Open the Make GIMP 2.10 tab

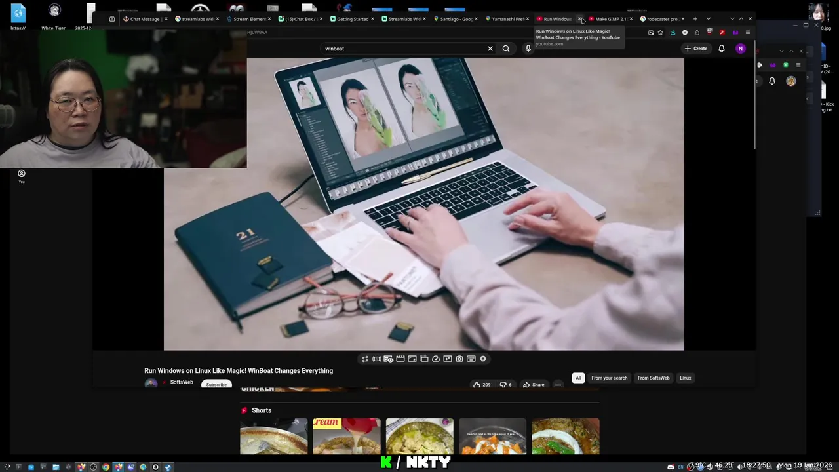(x=611, y=19)
